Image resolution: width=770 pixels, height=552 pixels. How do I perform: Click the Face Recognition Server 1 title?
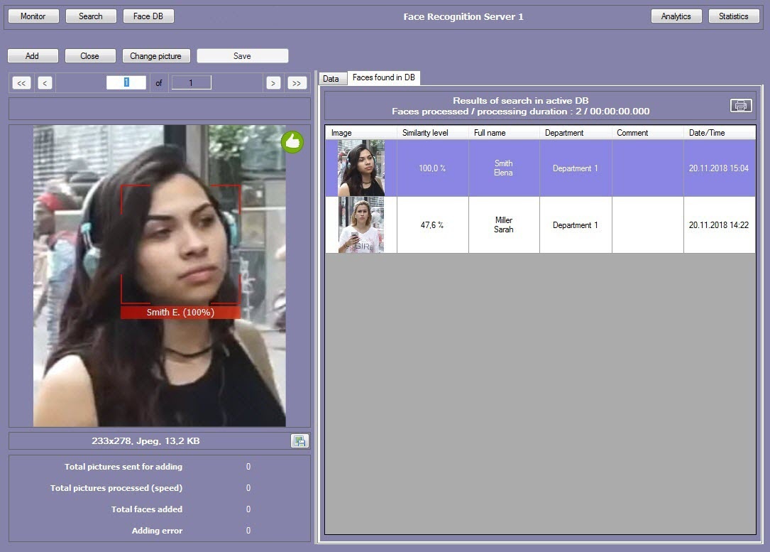pos(463,17)
